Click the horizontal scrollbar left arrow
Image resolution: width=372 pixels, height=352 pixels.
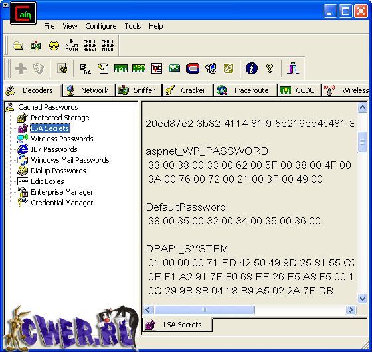click(148, 309)
